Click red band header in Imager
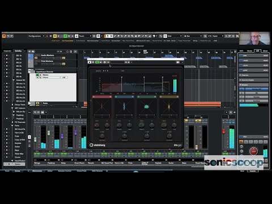272x204 pixels. coord(102,97)
